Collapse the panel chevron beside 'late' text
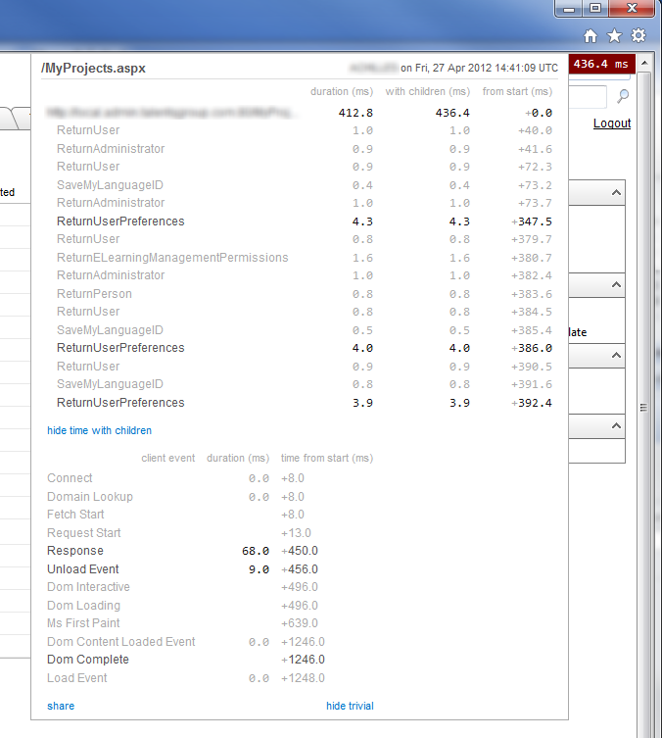This screenshot has height=738, width=662. (616, 356)
